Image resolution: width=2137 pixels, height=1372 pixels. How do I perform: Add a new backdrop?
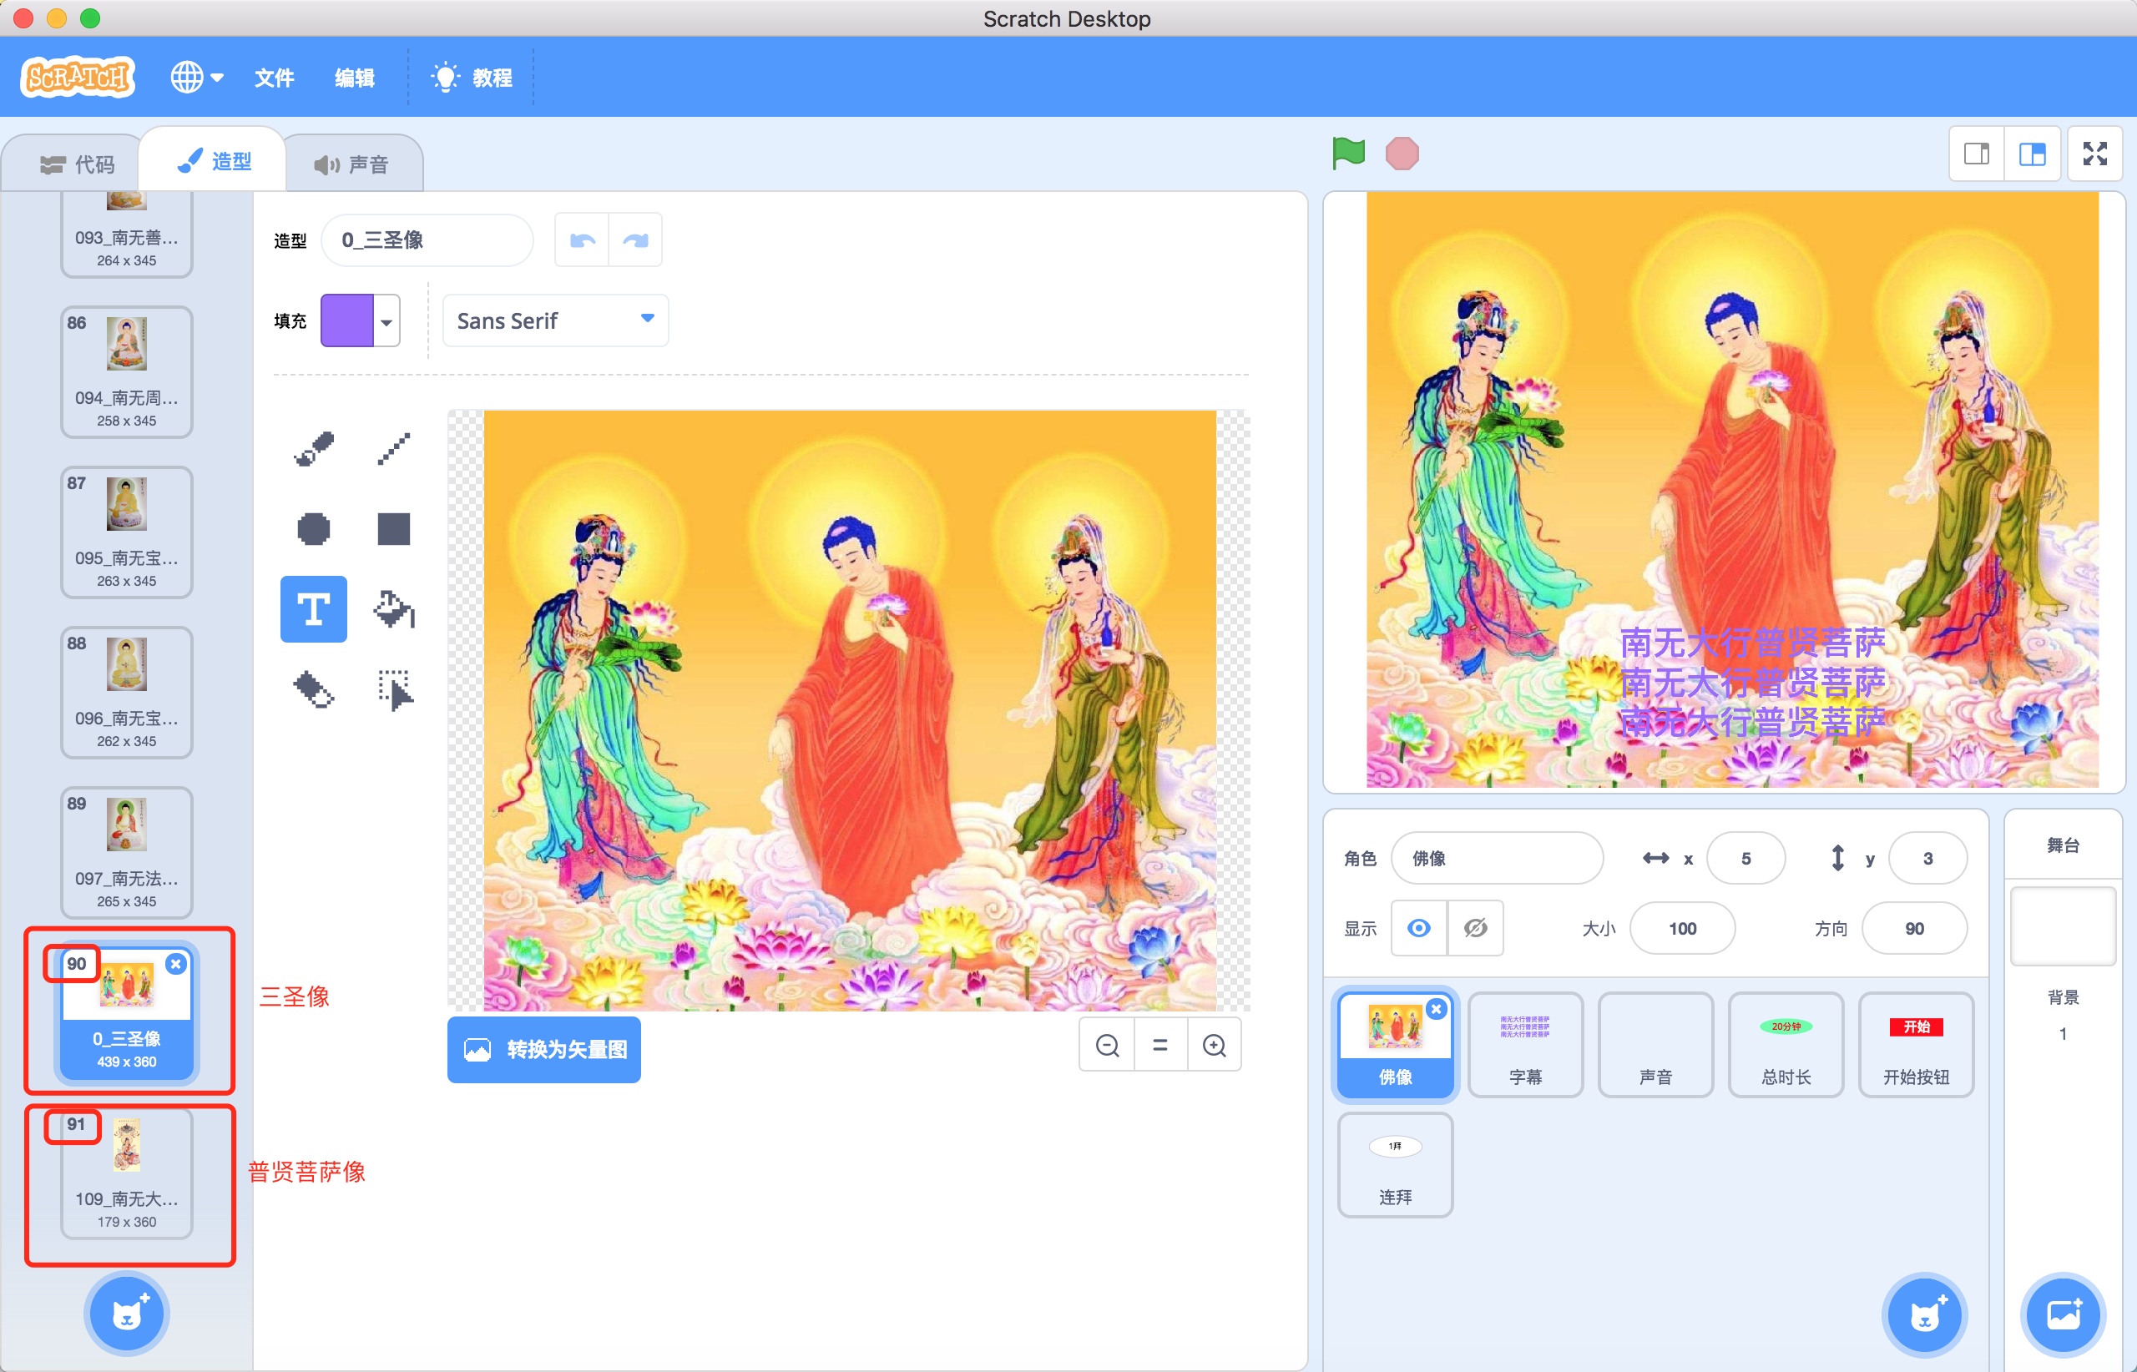coord(2063,1314)
